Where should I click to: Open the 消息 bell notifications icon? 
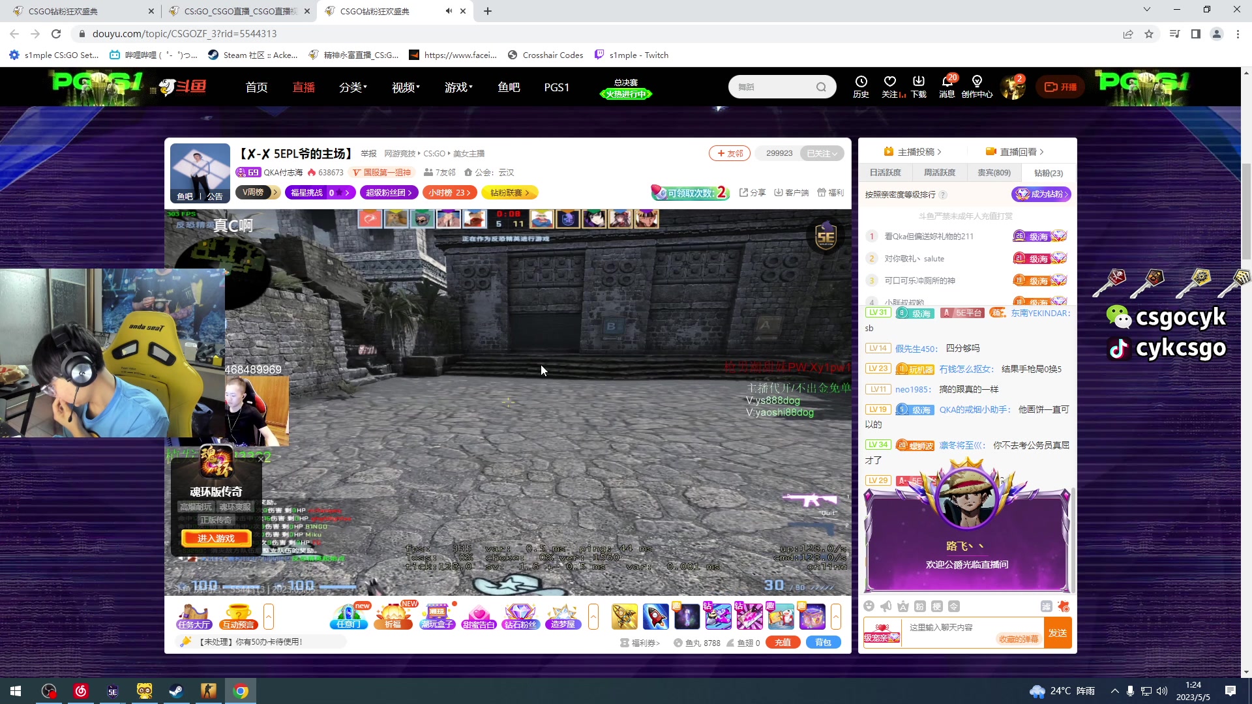(947, 86)
